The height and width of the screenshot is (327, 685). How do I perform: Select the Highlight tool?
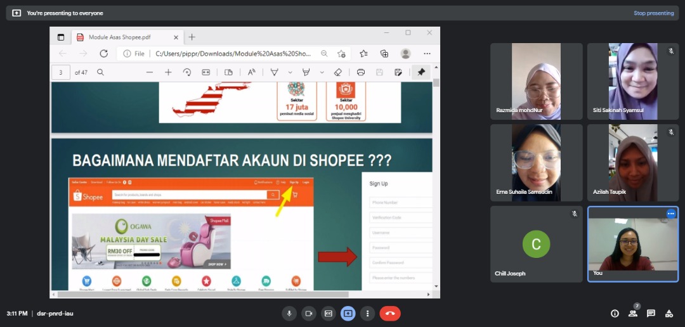pos(306,72)
